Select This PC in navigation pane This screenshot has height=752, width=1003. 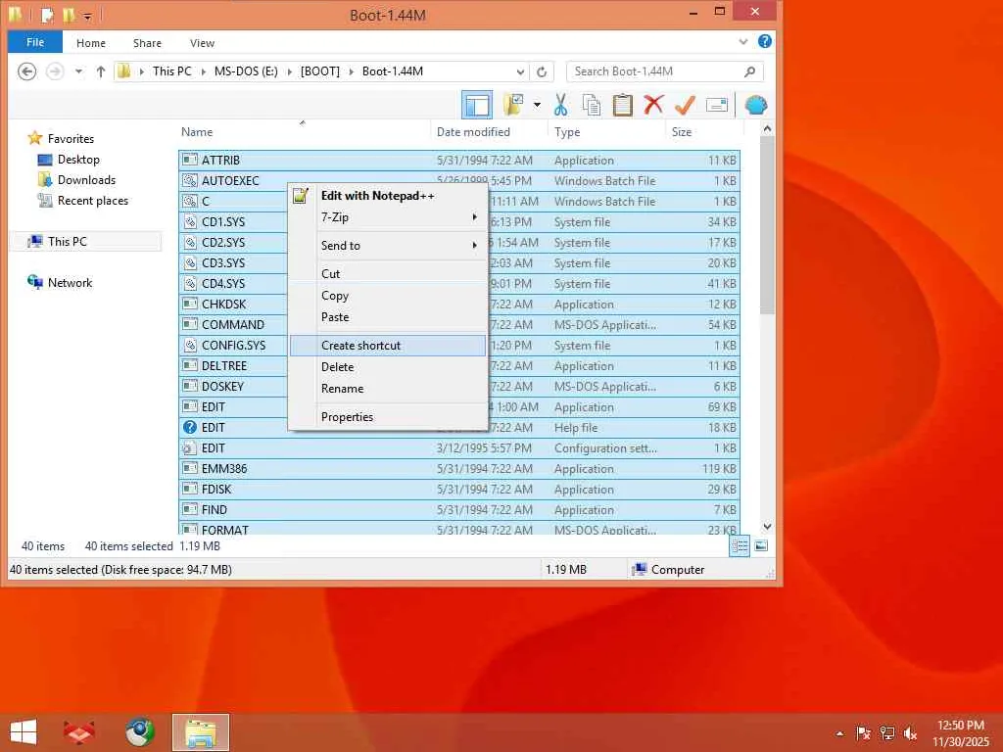pyautogui.click(x=67, y=242)
